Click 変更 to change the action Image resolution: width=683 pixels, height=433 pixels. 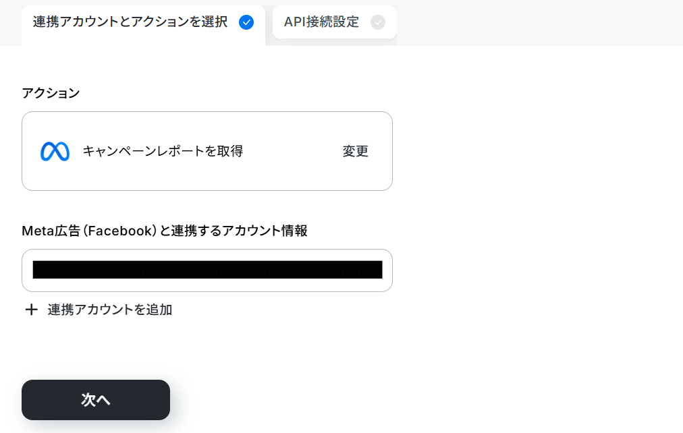(x=355, y=151)
